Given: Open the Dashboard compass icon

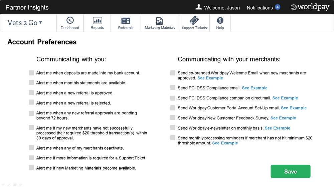Looking at the screenshot, I should 70,20.
